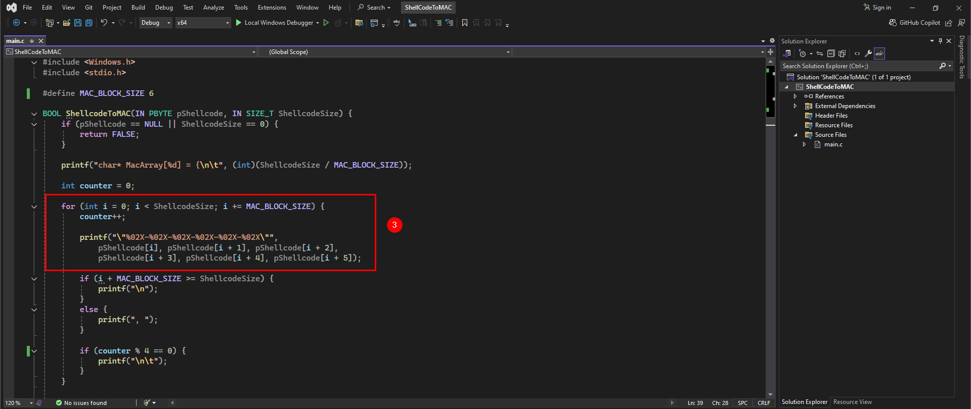Screen dimensions: 971x409
Task: Open the Debug configuration dropdown
Action: [156, 23]
